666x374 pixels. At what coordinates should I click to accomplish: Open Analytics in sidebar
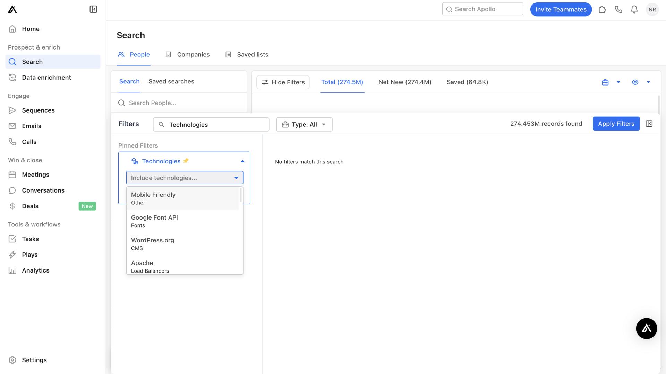point(53,270)
